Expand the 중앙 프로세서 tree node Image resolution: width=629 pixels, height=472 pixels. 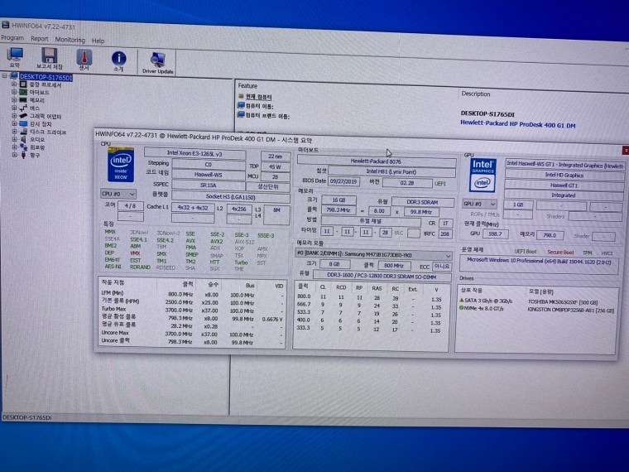click(x=14, y=84)
